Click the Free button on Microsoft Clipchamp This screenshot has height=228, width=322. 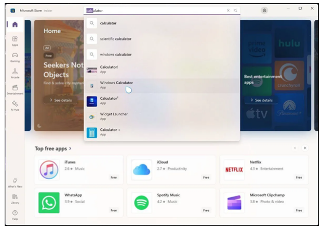coord(299,210)
